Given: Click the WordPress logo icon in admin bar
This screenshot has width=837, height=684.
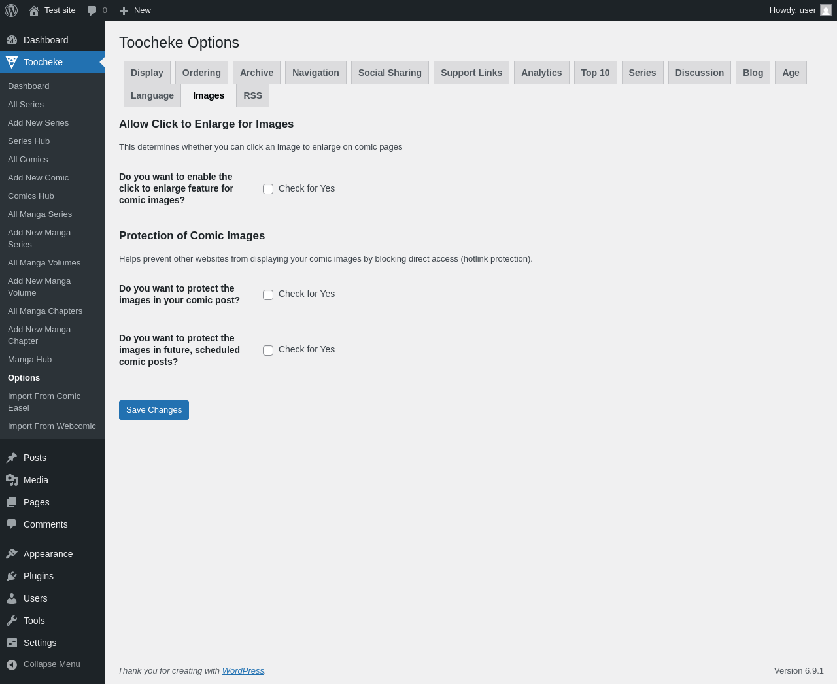Looking at the screenshot, I should (x=11, y=10).
